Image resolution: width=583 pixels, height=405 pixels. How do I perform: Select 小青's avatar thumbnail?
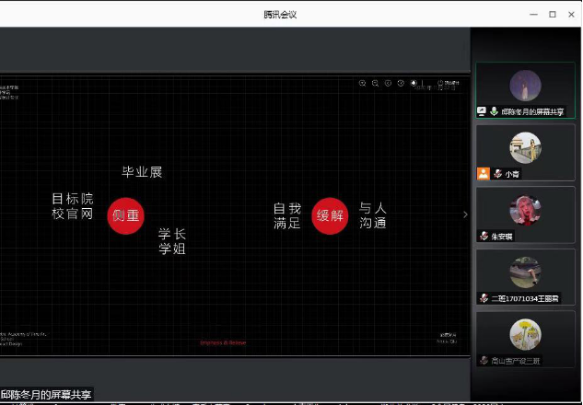pyautogui.click(x=525, y=147)
